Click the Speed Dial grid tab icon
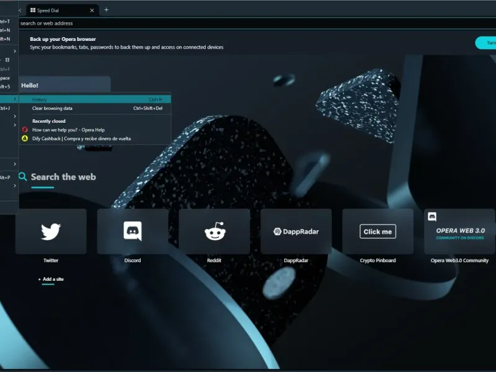This screenshot has height=372, width=496. [33, 10]
